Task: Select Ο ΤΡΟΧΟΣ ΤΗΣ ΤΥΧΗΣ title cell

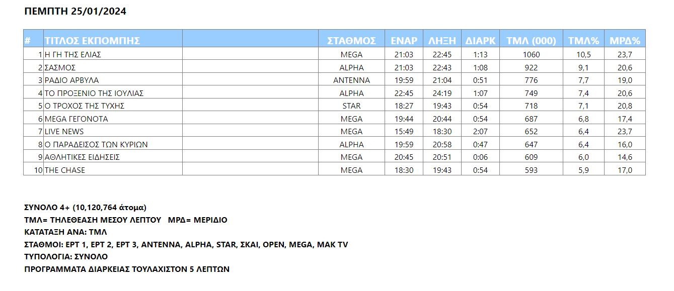Action: 113,106
